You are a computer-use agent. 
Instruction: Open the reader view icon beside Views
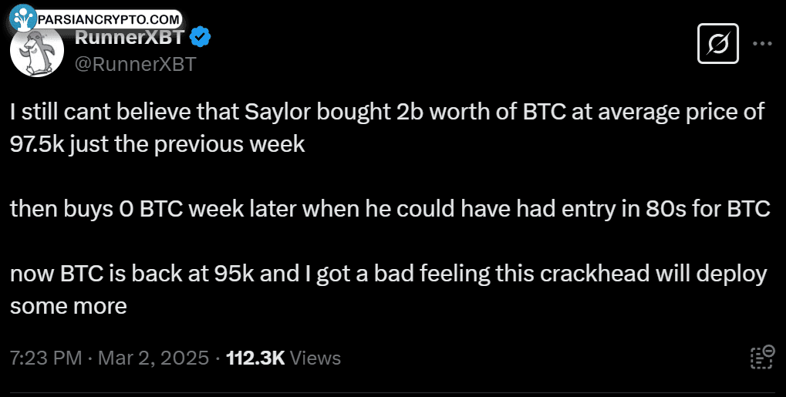762,358
